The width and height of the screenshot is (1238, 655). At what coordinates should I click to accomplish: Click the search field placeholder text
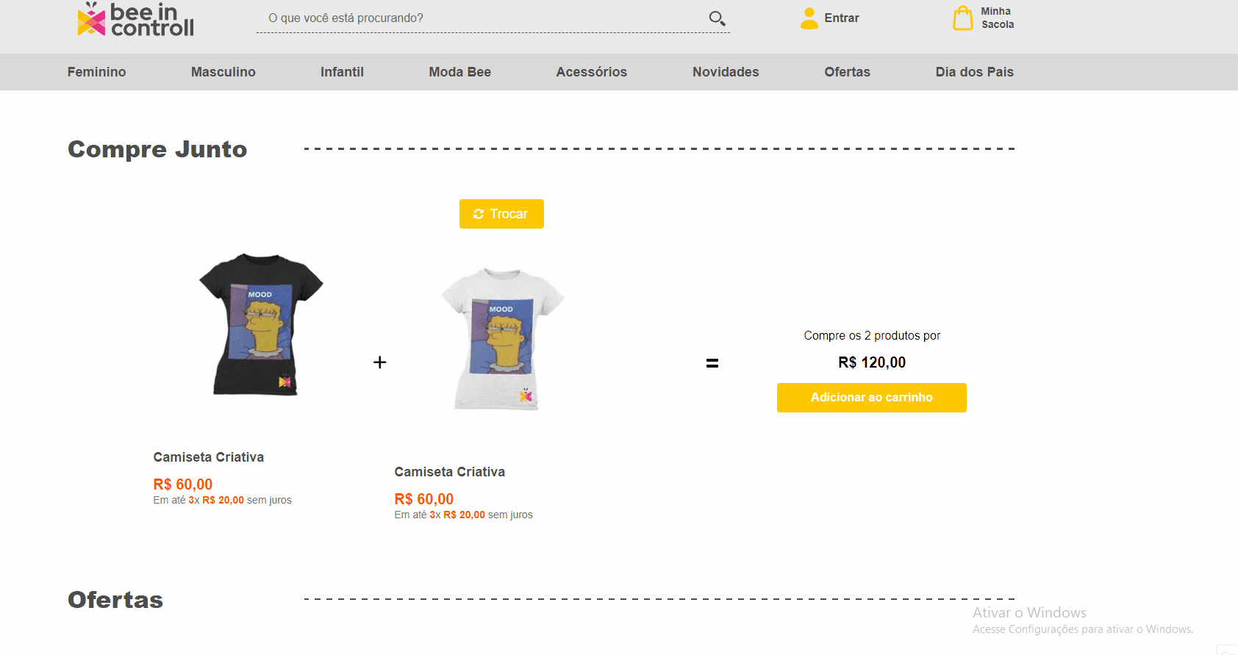(346, 18)
